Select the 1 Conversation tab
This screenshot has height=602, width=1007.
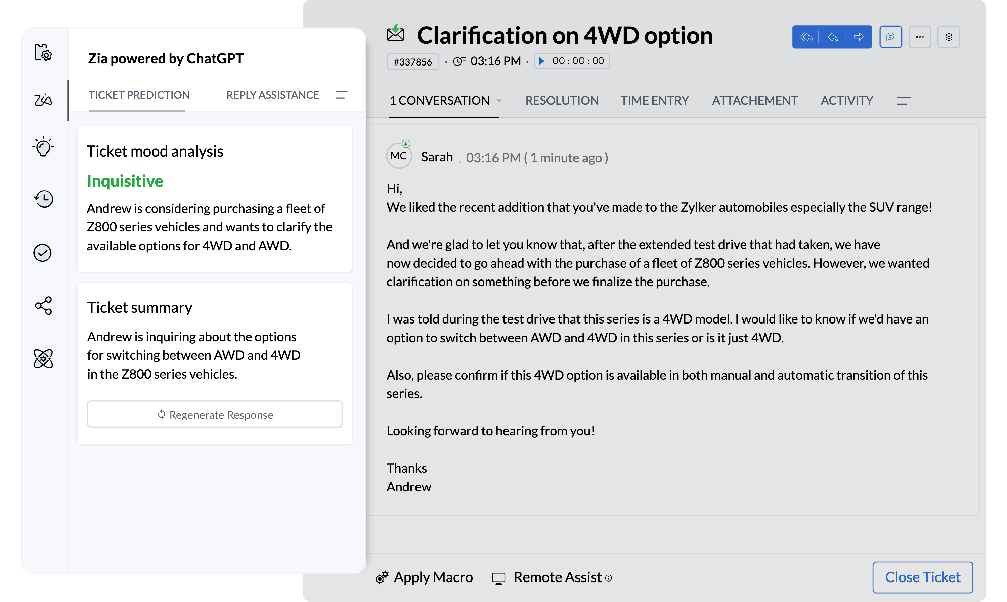coord(439,100)
